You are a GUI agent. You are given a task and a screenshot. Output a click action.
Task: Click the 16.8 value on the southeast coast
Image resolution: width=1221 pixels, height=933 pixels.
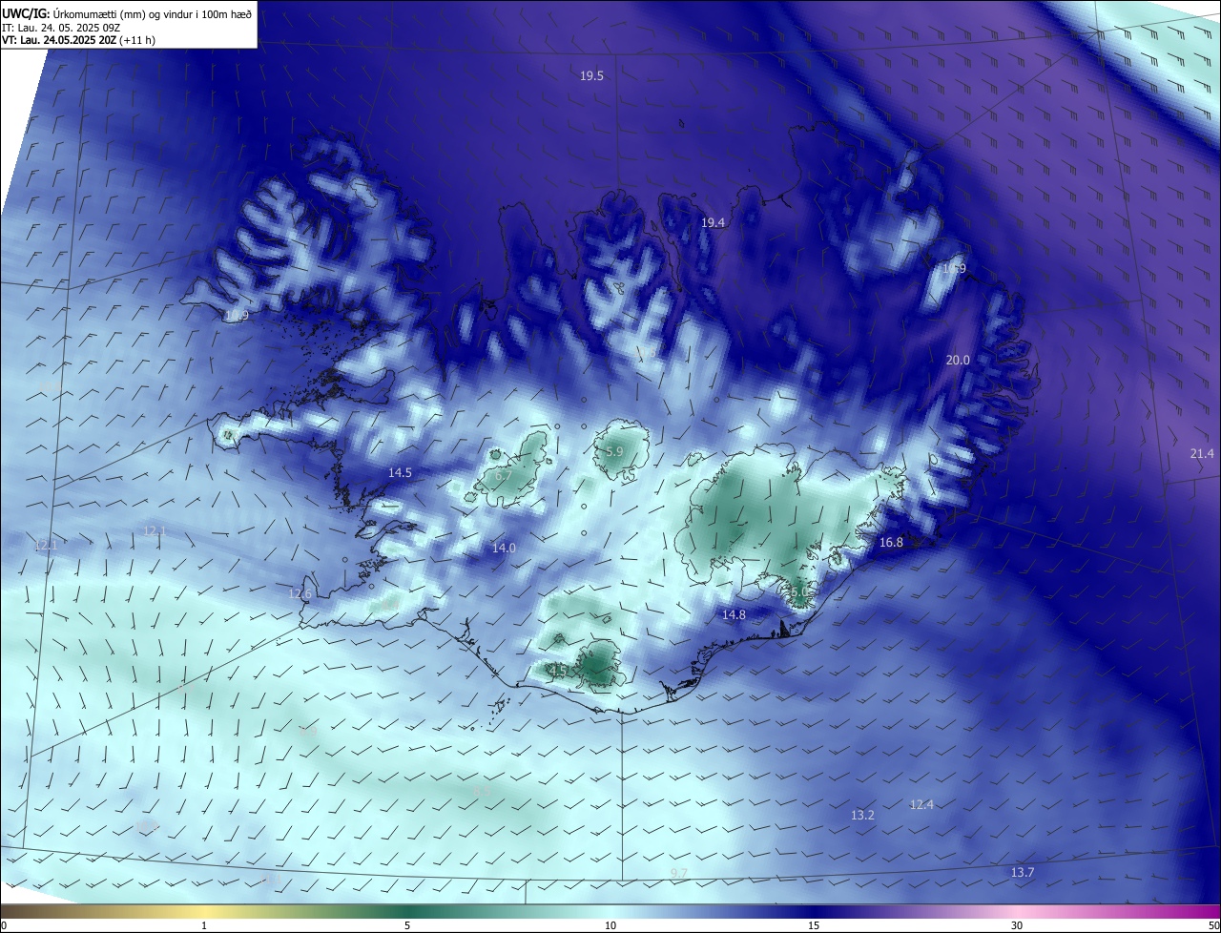pos(891,542)
